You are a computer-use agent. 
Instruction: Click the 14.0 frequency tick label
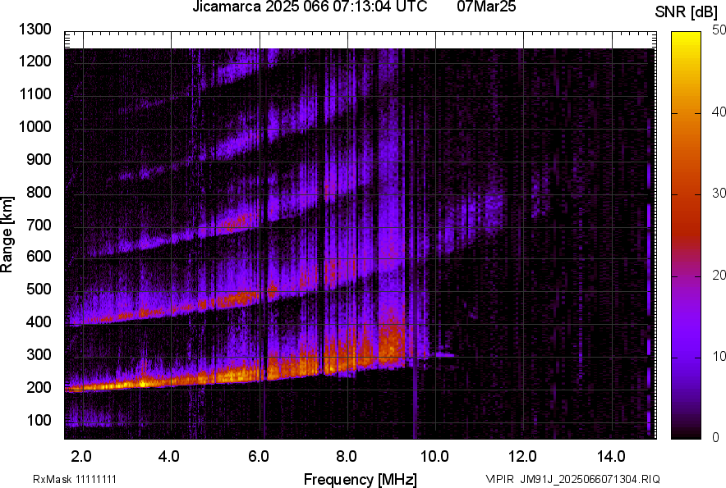[x=612, y=454]
